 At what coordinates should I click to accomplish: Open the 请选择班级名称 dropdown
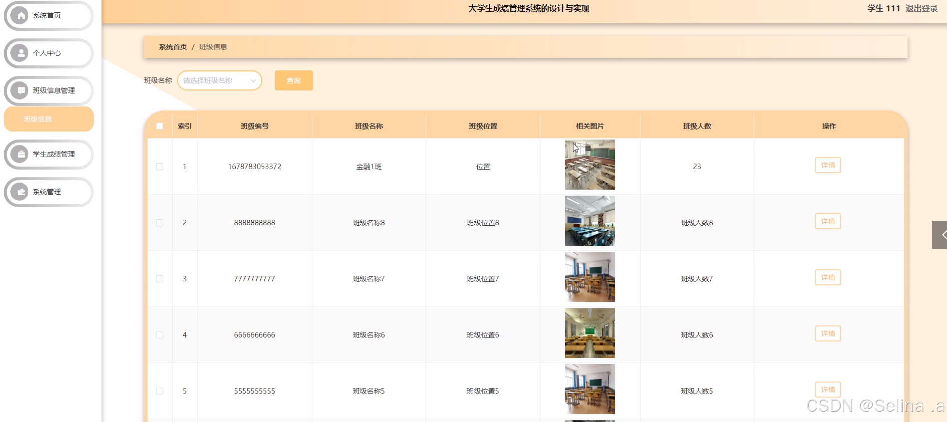click(220, 80)
